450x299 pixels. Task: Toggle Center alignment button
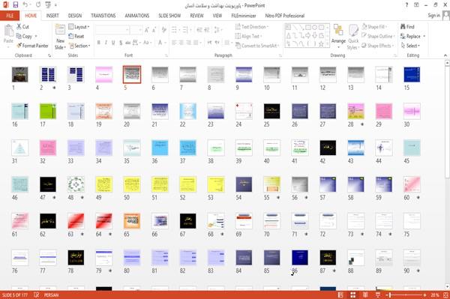(181, 43)
